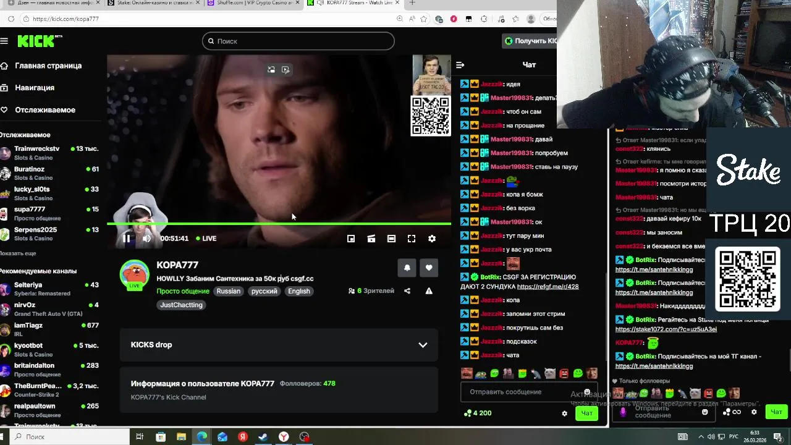
Task: Open Steam from taskbar
Action: (x=263, y=437)
